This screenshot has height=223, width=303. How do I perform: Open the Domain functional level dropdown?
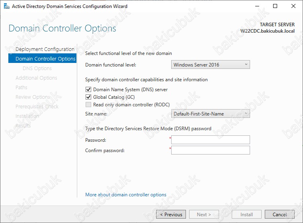(211, 65)
